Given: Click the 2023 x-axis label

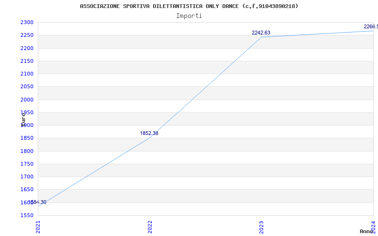Looking at the screenshot, I should (x=262, y=227).
